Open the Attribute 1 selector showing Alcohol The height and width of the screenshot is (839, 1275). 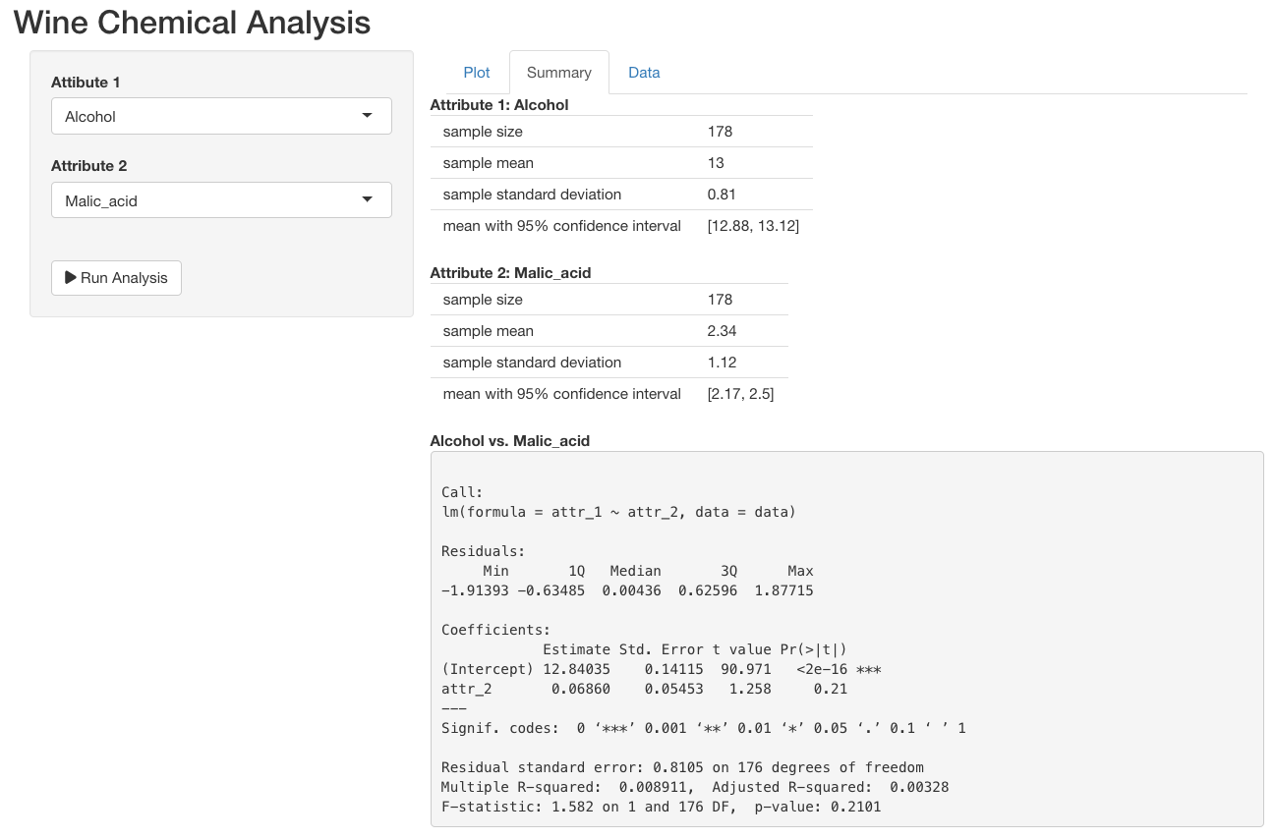click(221, 115)
